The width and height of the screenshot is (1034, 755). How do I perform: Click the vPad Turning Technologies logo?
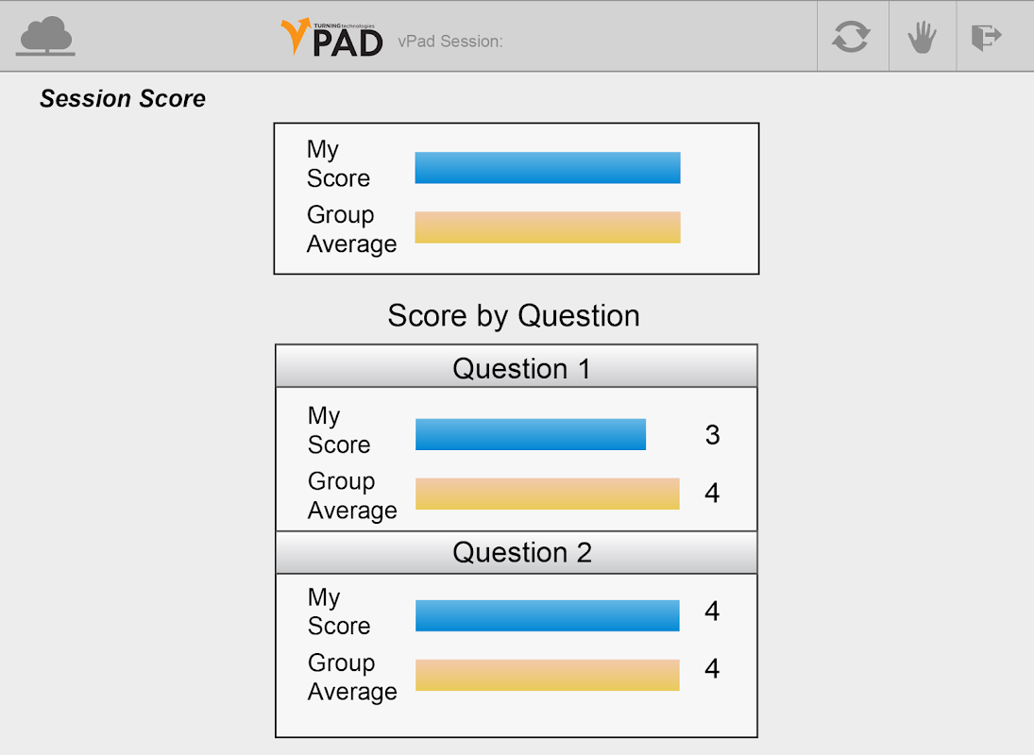(331, 38)
